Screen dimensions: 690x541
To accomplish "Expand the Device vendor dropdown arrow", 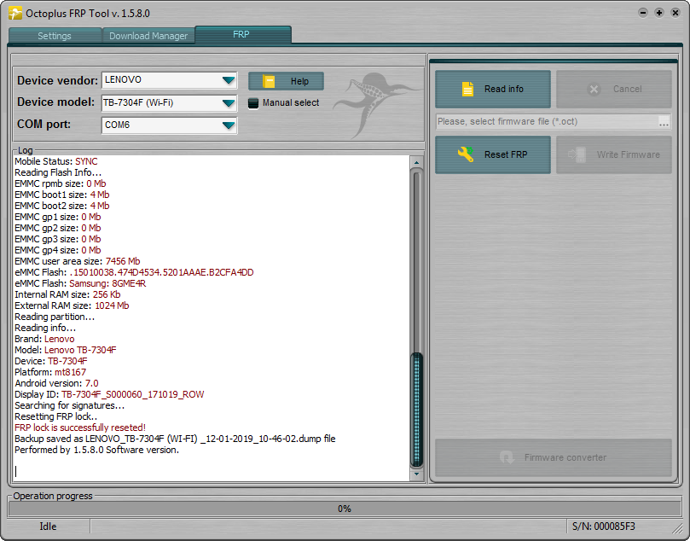I will pos(229,80).
